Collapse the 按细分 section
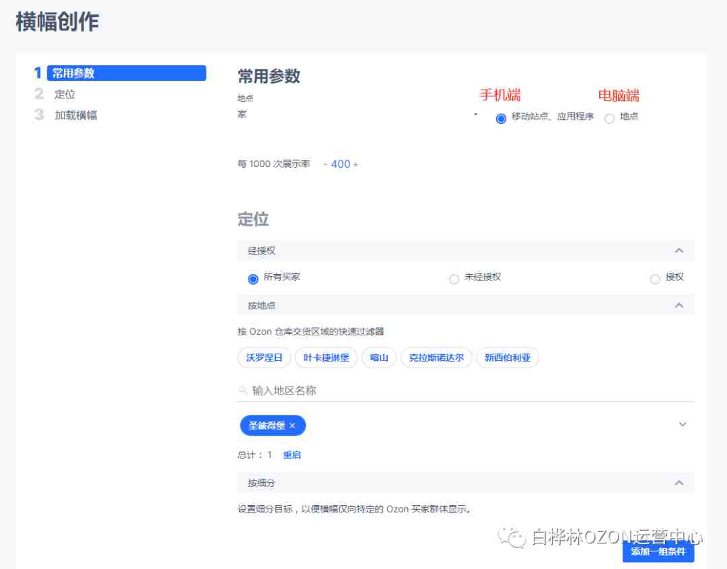727x569 pixels. pos(679,483)
